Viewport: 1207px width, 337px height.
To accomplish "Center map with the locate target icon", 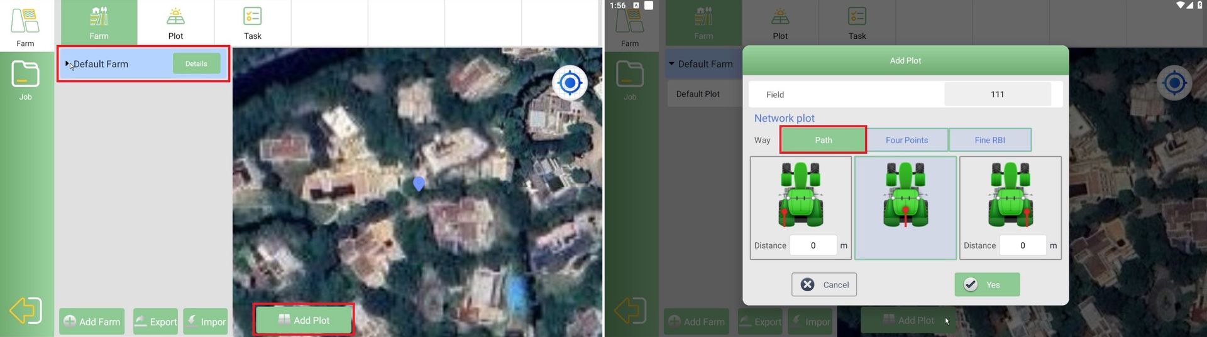I will coord(570,83).
